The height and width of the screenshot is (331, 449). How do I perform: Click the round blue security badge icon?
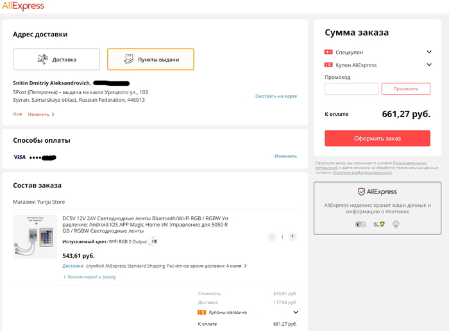coord(396,224)
